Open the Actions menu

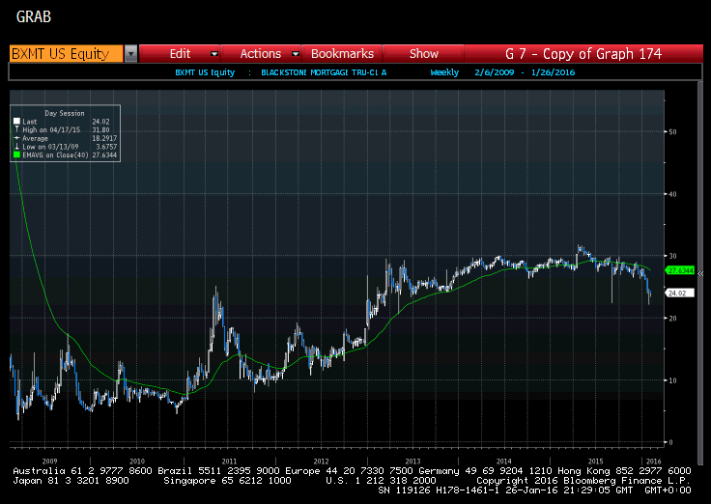click(x=261, y=54)
